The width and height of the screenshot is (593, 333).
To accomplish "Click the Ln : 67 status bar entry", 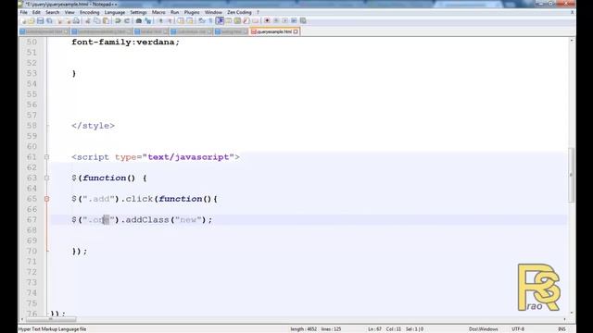I will pos(374,329).
